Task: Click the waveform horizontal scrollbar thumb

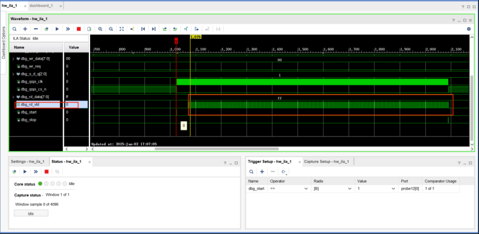Action: [x=216, y=149]
